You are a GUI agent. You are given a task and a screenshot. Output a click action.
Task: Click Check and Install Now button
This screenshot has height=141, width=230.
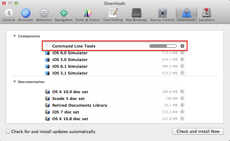[x=198, y=131]
